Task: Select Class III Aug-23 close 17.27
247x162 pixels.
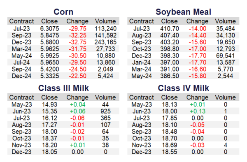Action: (49, 125)
